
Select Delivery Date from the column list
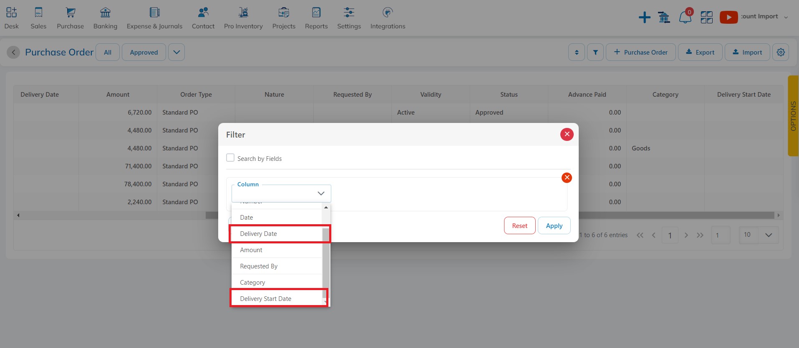tap(277, 233)
